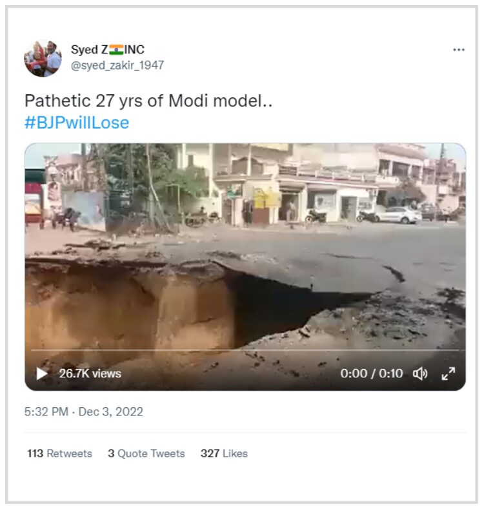Play the embedded video

pos(42,374)
